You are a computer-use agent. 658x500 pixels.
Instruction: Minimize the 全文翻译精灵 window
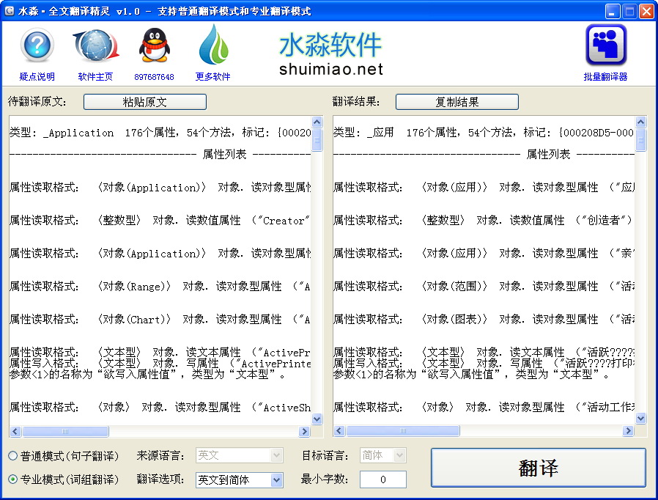613,11
